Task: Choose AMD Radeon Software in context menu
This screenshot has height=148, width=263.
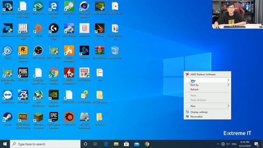Action: pyautogui.click(x=207, y=74)
